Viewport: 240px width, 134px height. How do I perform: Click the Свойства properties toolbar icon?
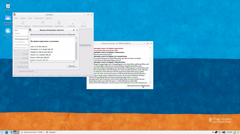pos(71,23)
